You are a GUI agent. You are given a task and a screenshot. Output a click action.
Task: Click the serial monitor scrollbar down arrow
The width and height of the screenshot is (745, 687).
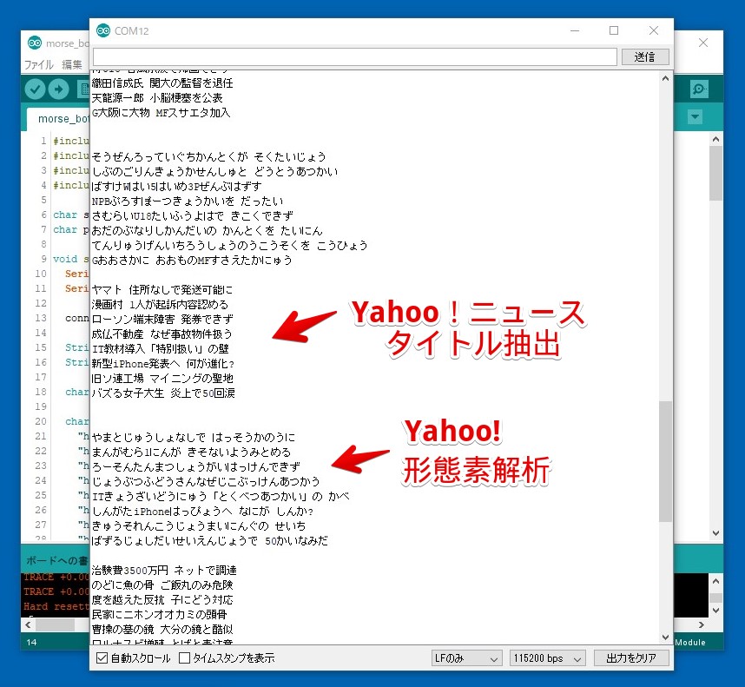click(666, 637)
